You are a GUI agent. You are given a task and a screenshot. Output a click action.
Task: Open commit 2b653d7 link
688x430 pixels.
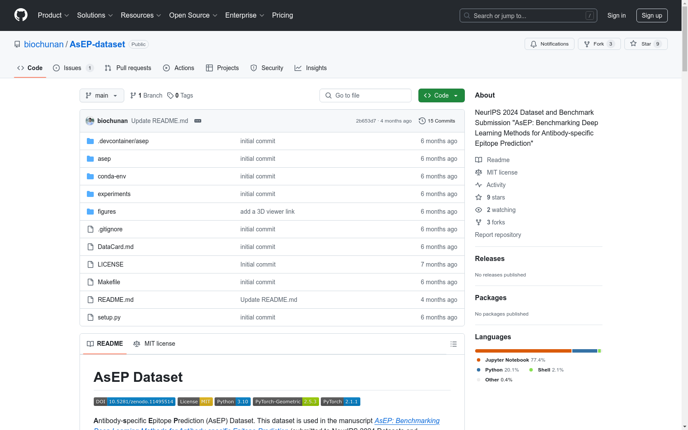point(366,121)
